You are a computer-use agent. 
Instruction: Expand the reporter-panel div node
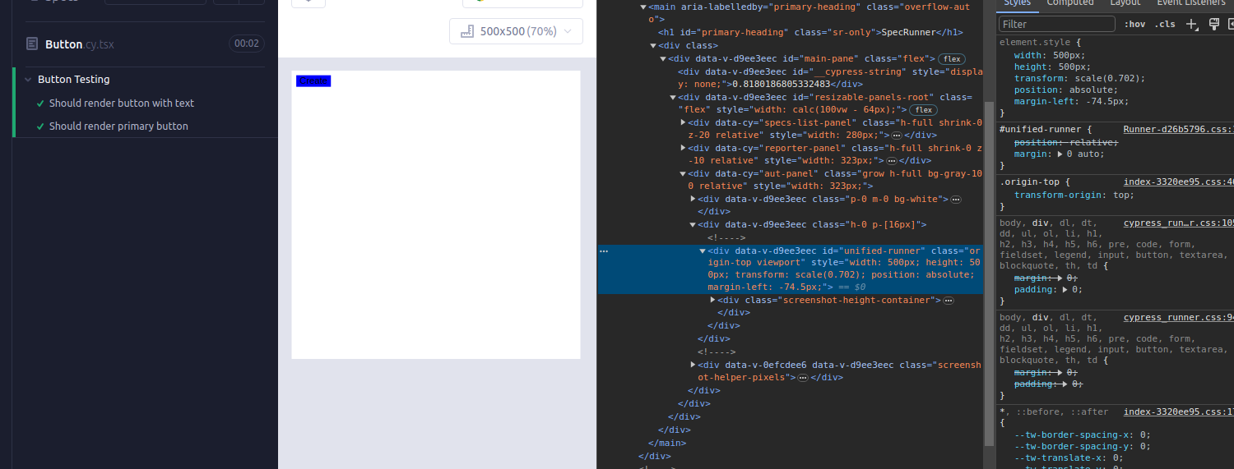point(684,148)
